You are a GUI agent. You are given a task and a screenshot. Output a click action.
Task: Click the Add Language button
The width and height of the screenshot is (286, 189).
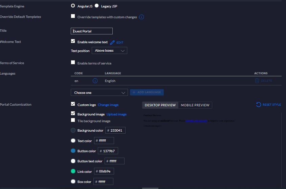[x=147, y=92]
